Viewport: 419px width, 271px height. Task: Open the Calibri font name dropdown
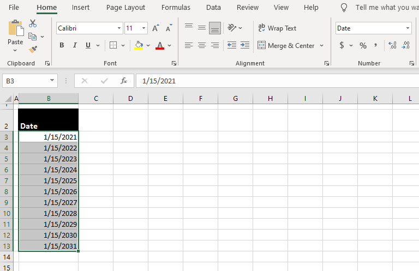tap(119, 28)
